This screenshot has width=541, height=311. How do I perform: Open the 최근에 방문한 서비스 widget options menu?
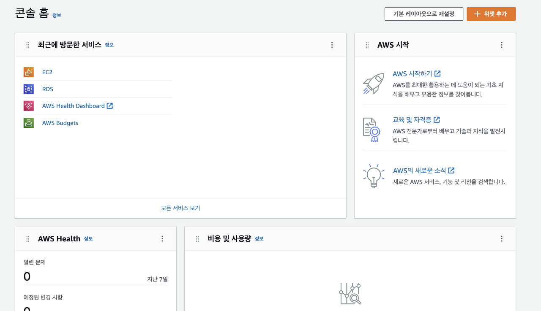point(332,45)
